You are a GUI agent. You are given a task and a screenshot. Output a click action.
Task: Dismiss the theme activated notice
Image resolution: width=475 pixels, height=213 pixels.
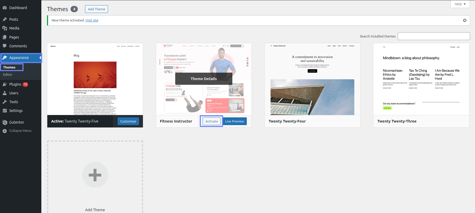click(x=464, y=20)
